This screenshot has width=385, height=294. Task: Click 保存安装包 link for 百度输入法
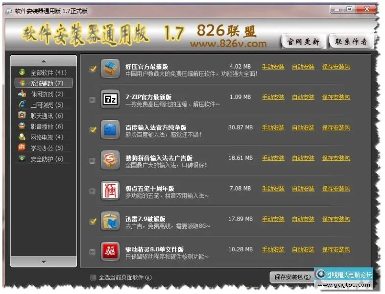click(336, 127)
